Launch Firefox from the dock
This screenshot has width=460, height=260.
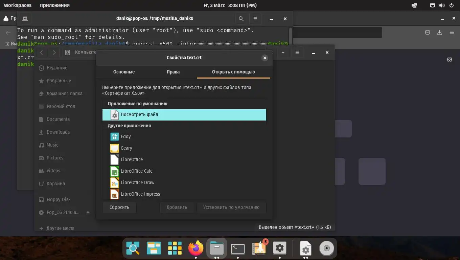tap(196, 248)
